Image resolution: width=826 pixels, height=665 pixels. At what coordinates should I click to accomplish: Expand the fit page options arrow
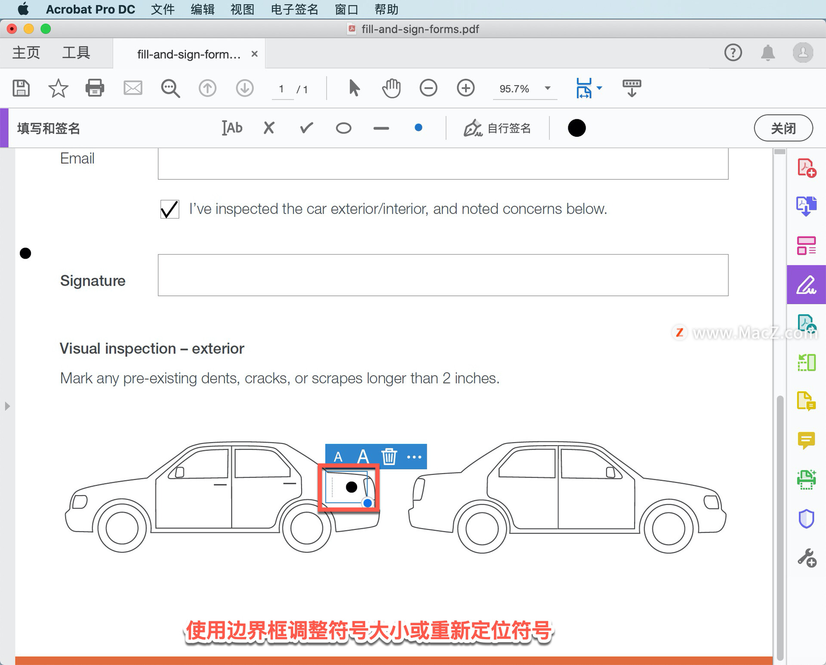(599, 88)
